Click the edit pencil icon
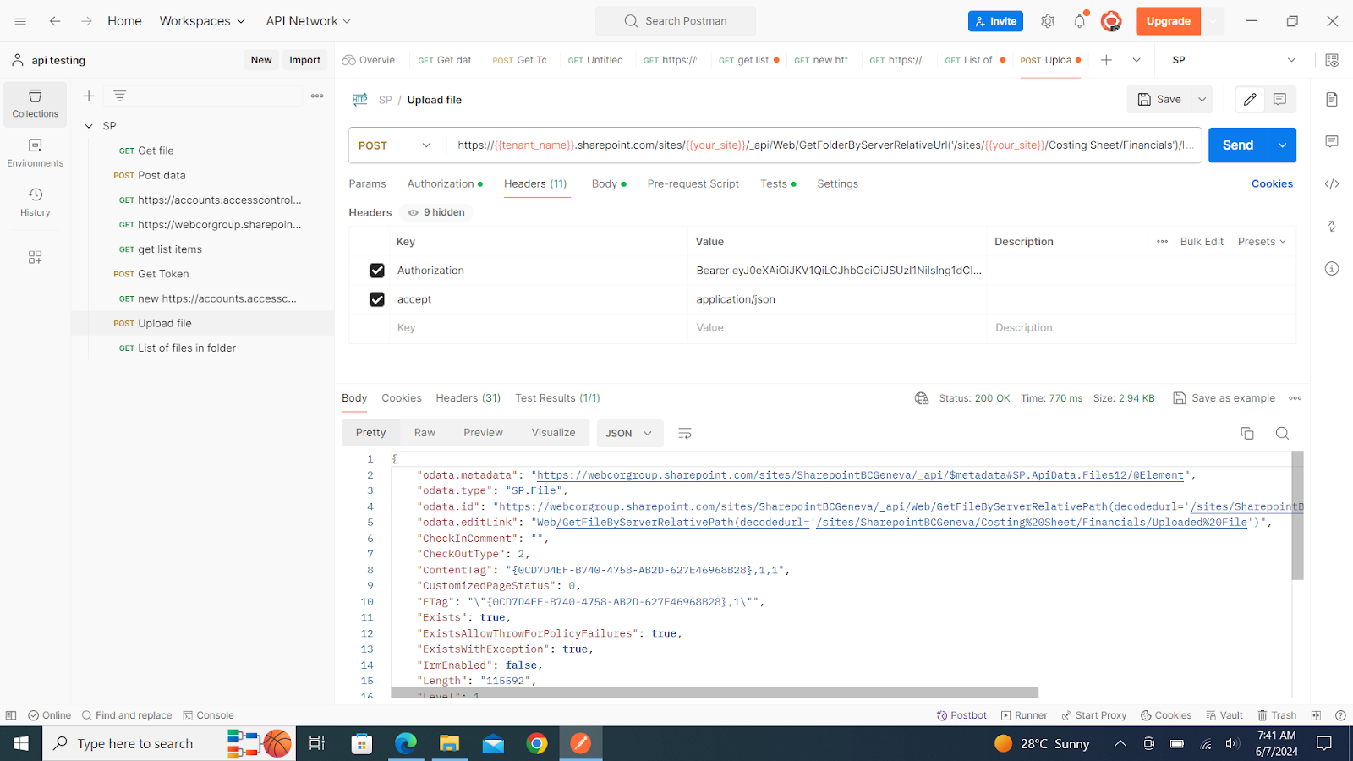This screenshot has width=1353, height=761. [x=1250, y=99]
